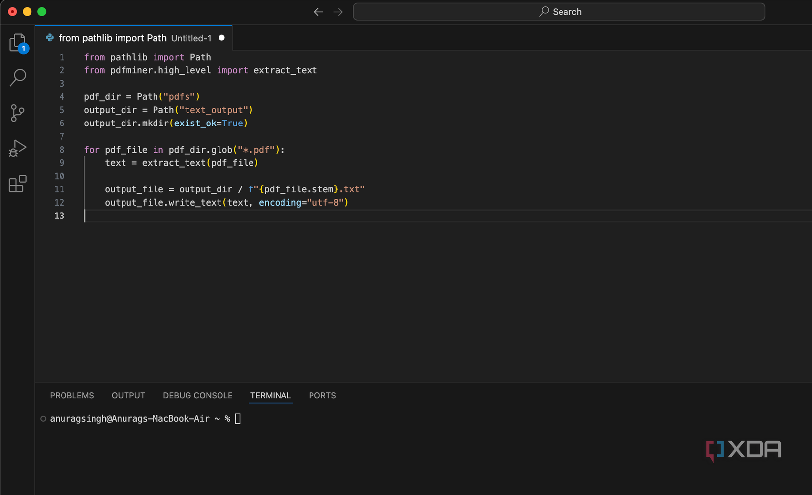Select the TERMINAL panel tab
812x495 pixels.
click(271, 396)
